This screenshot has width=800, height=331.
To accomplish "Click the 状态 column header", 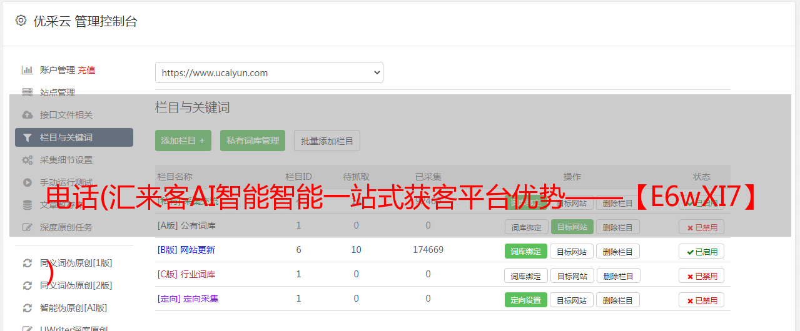I will tap(702, 177).
